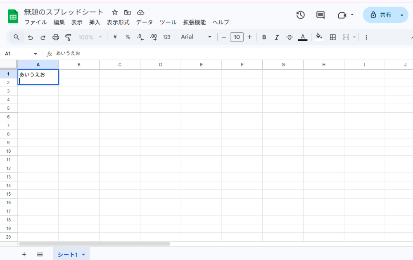The width and height of the screenshot is (413, 260).
Task: Add a new sheet with plus button
Action: tap(24, 254)
